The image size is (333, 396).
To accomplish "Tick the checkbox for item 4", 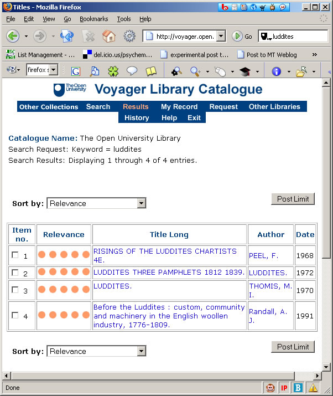I will pos(15,315).
